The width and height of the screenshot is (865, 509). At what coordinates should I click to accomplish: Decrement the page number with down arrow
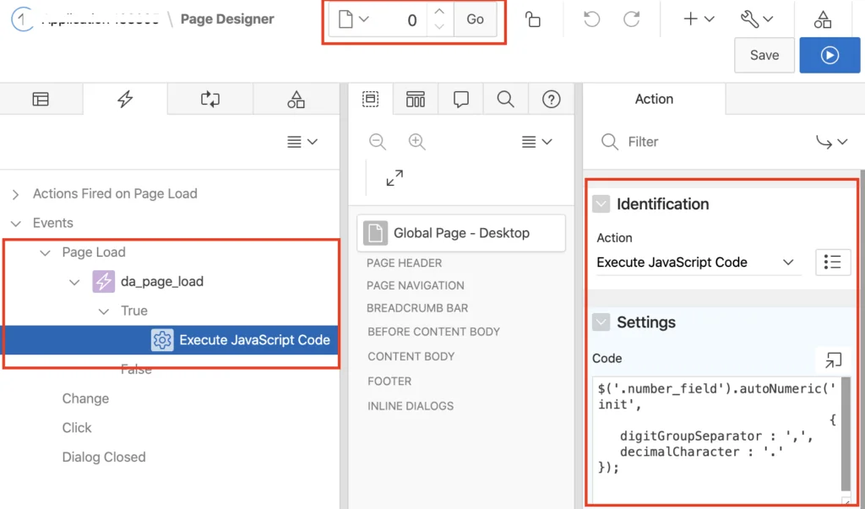(439, 27)
